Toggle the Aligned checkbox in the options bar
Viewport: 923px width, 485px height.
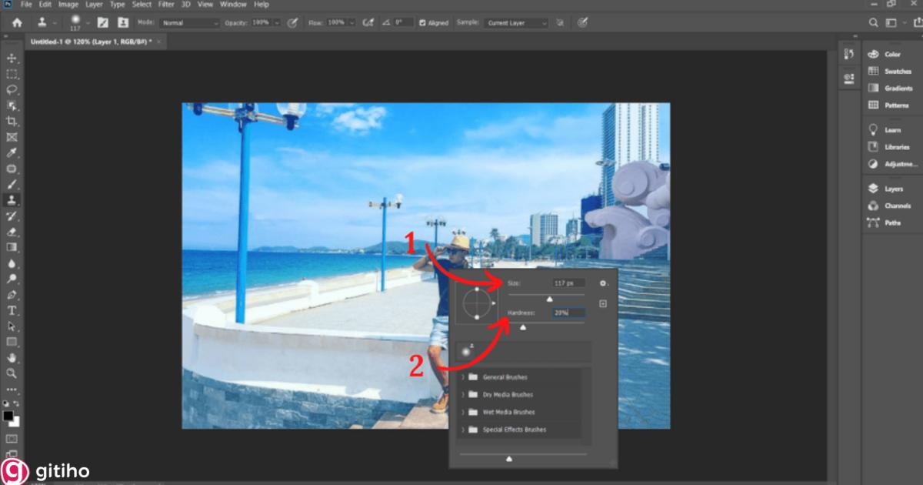[x=422, y=22]
